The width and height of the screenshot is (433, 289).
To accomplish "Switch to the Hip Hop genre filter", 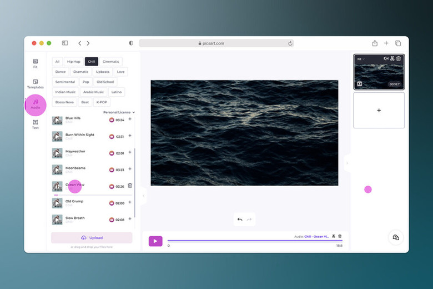I will pyautogui.click(x=73, y=62).
